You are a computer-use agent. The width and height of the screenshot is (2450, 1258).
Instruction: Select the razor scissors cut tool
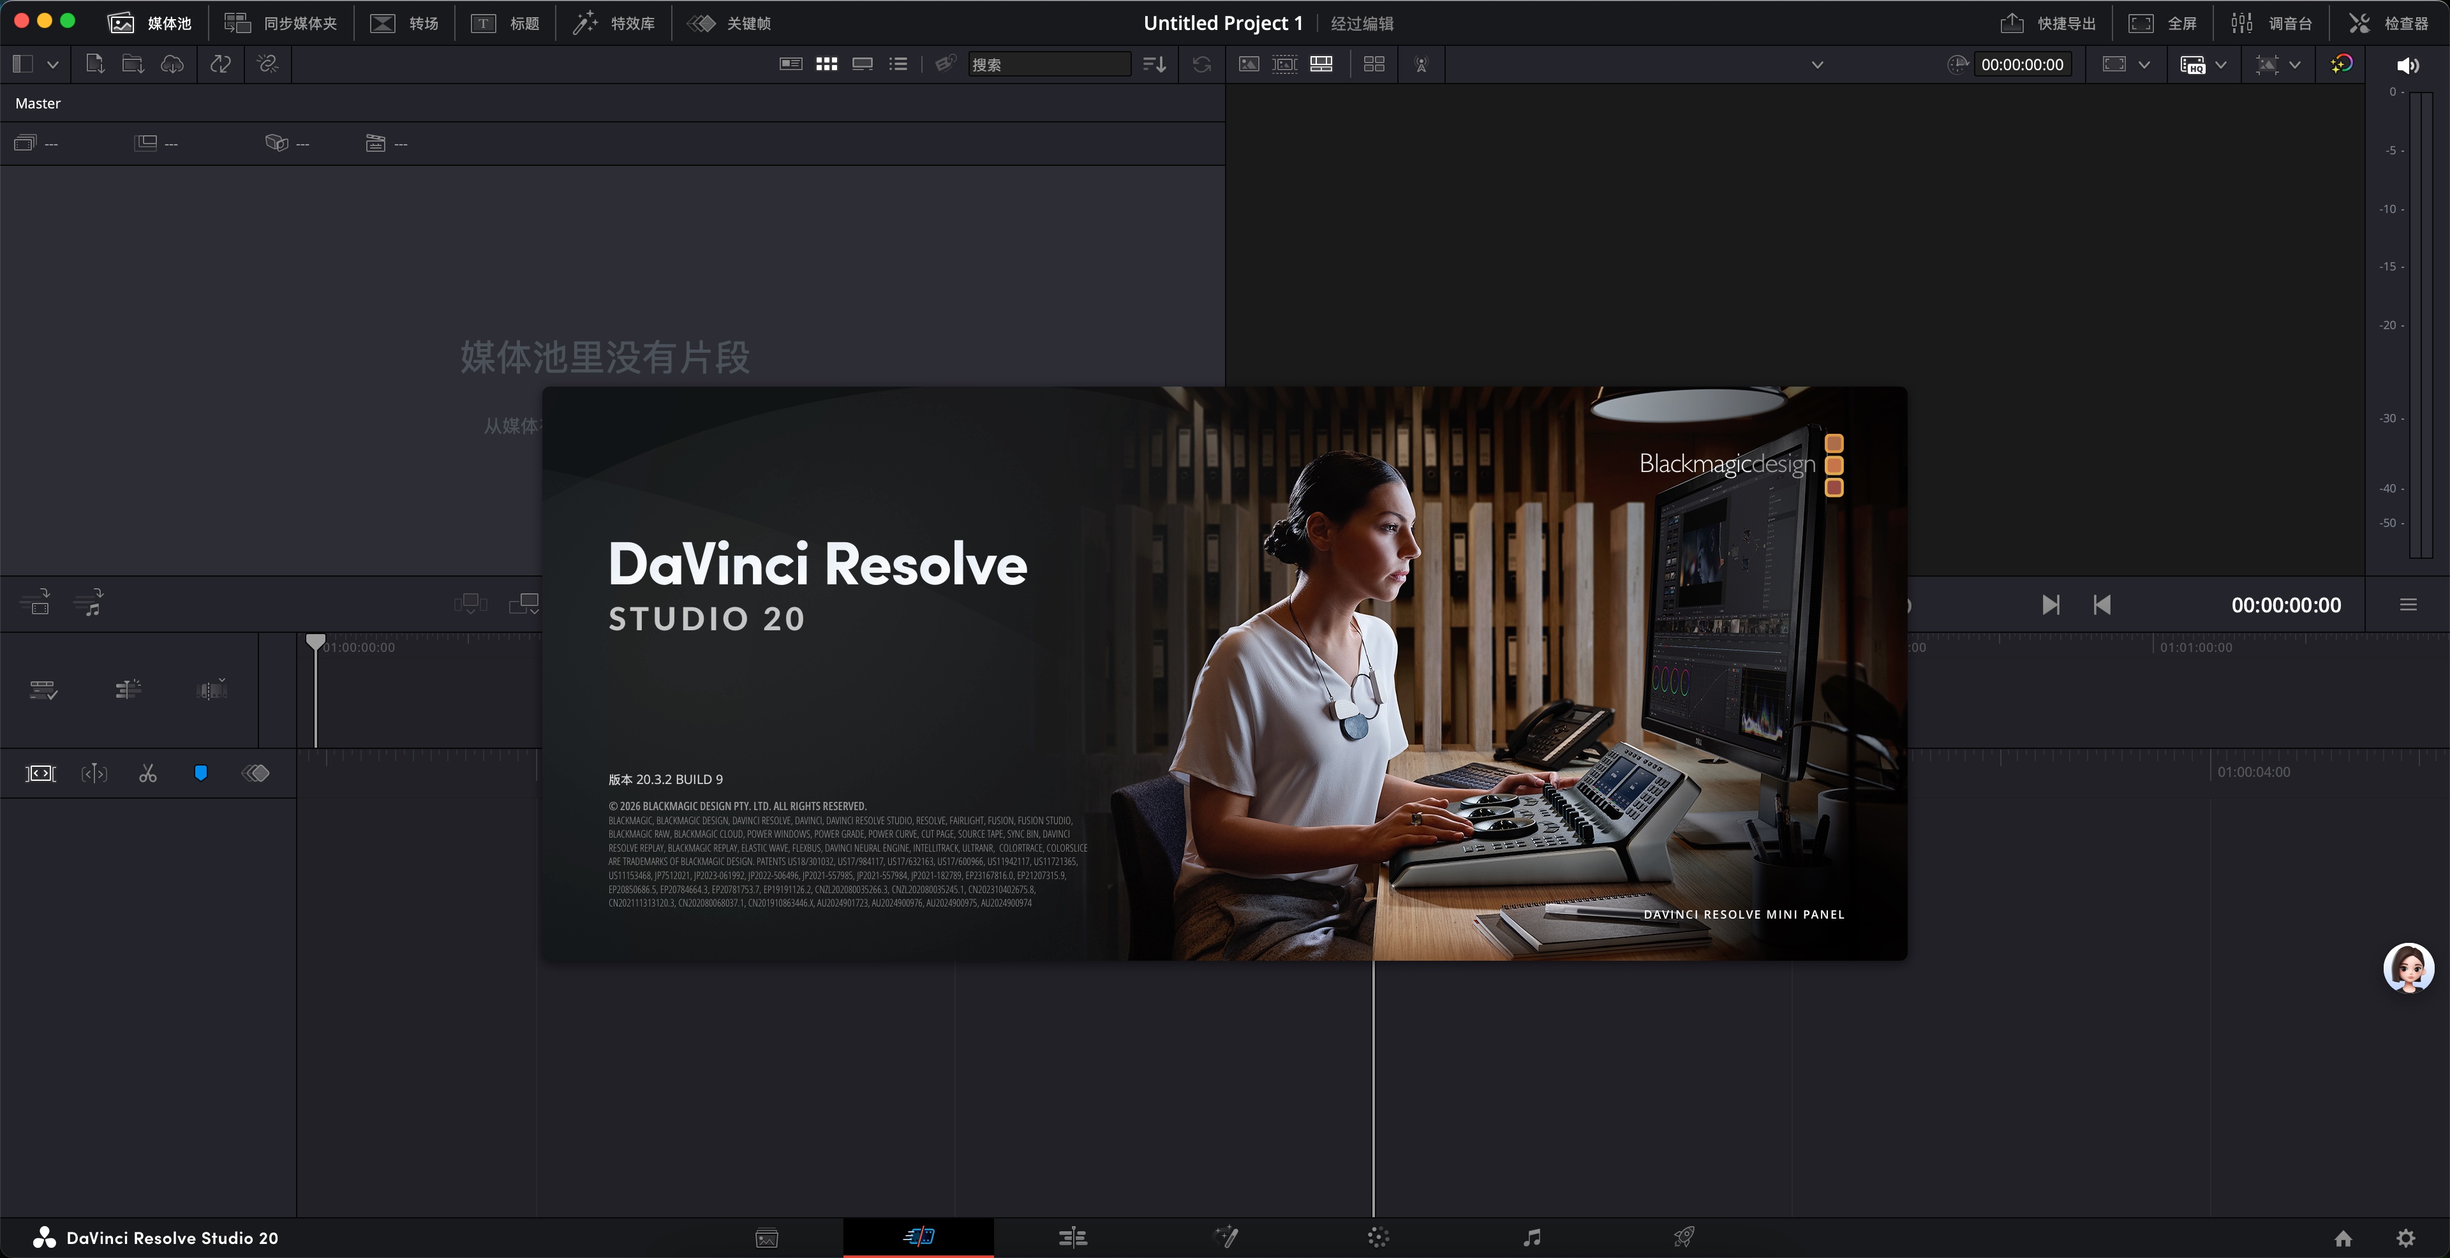(147, 773)
